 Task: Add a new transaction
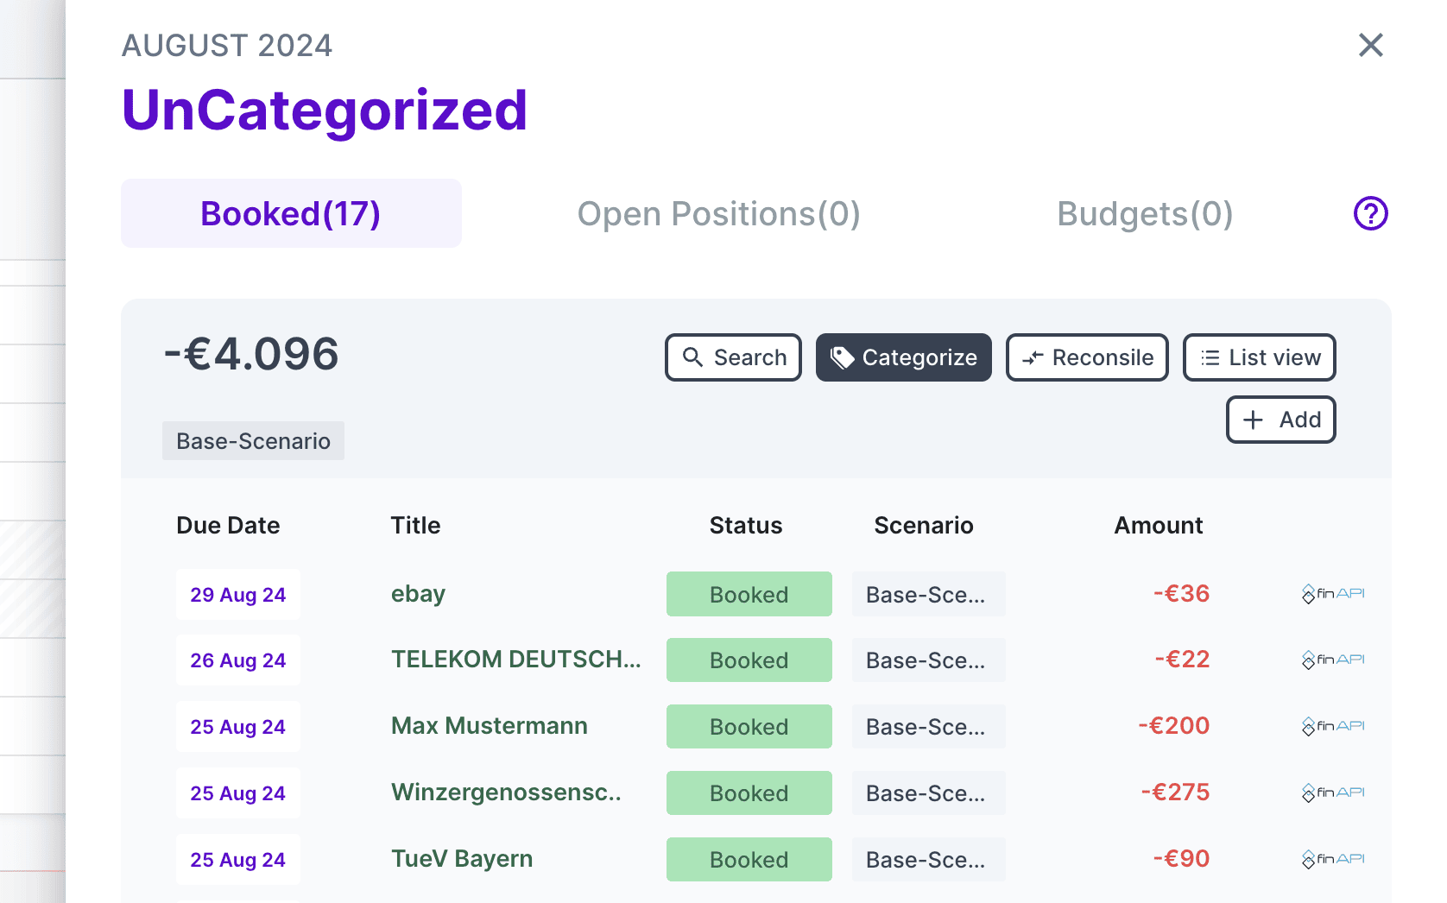[x=1280, y=420]
